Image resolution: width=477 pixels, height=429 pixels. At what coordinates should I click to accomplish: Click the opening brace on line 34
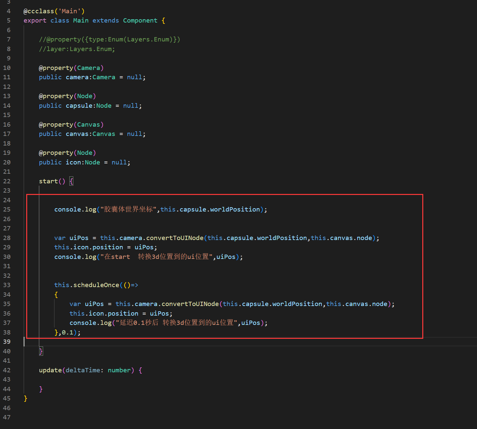56,295
